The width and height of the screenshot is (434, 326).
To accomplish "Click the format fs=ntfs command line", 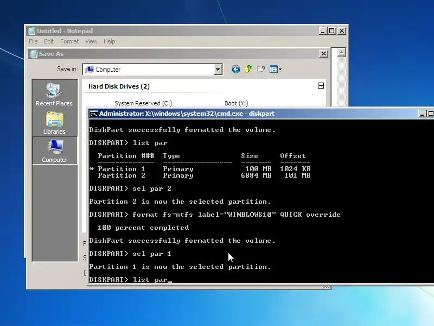I will pyautogui.click(x=214, y=215).
